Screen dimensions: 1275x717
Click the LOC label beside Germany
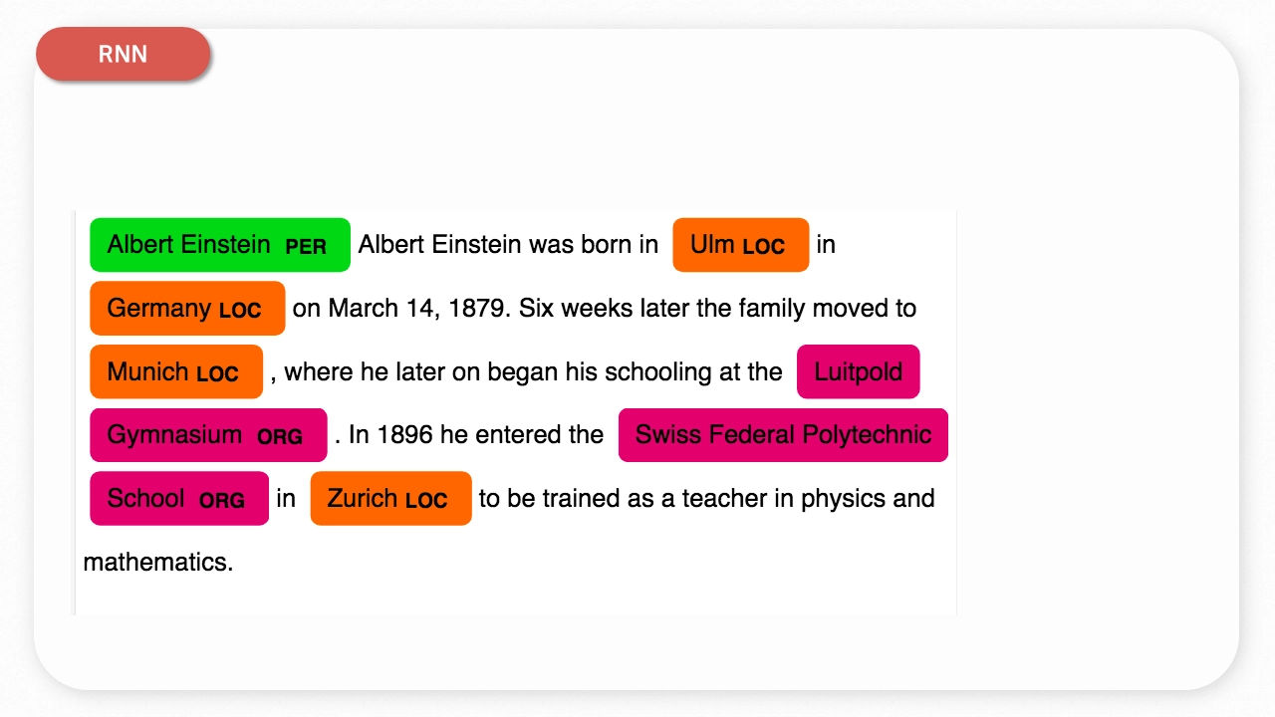point(240,311)
